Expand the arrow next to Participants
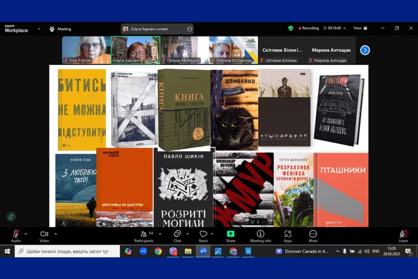Viewport: 418px width, 279px height. [x=160, y=234]
